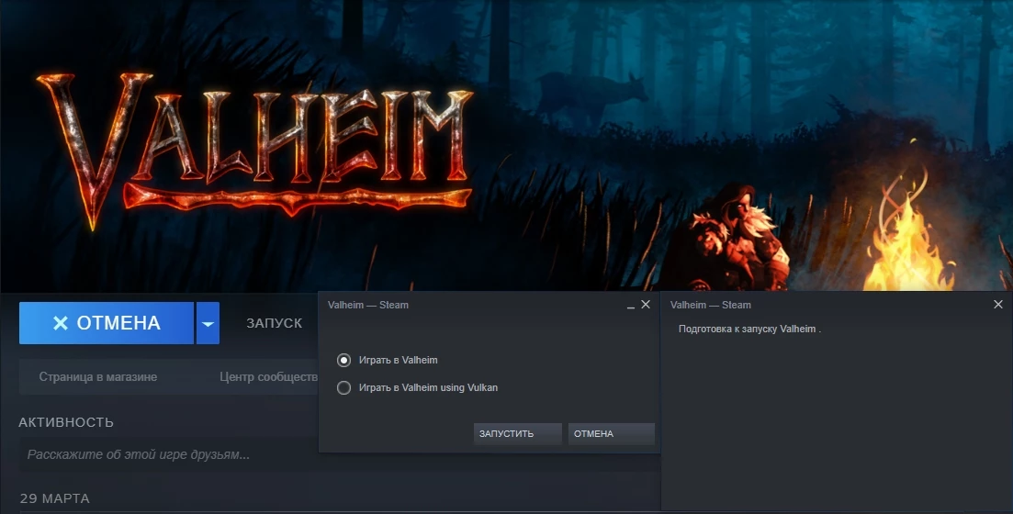Open the Страница в магазине link
The height and width of the screenshot is (514, 1013).
[98, 377]
